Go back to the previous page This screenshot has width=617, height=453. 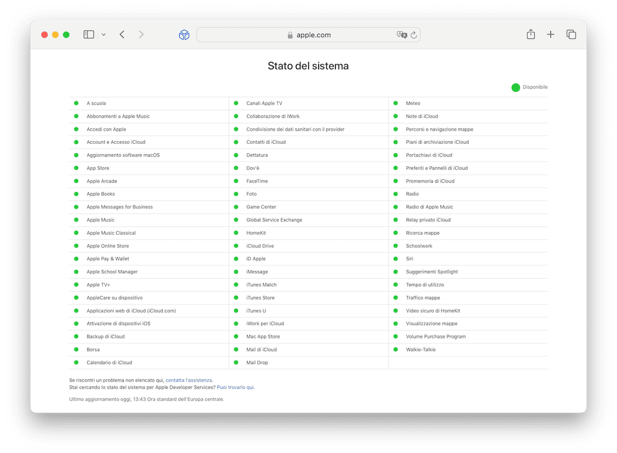click(122, 34)
